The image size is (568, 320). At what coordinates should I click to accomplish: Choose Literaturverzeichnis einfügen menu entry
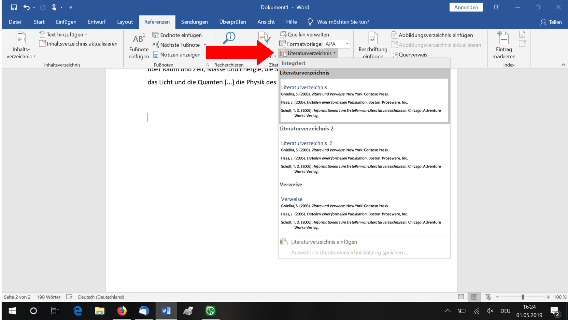click(324, 242)
